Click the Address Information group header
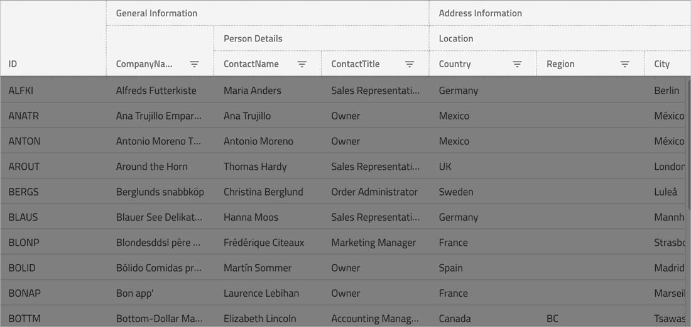Screen dimensions: 691x327 pos(480,13)
